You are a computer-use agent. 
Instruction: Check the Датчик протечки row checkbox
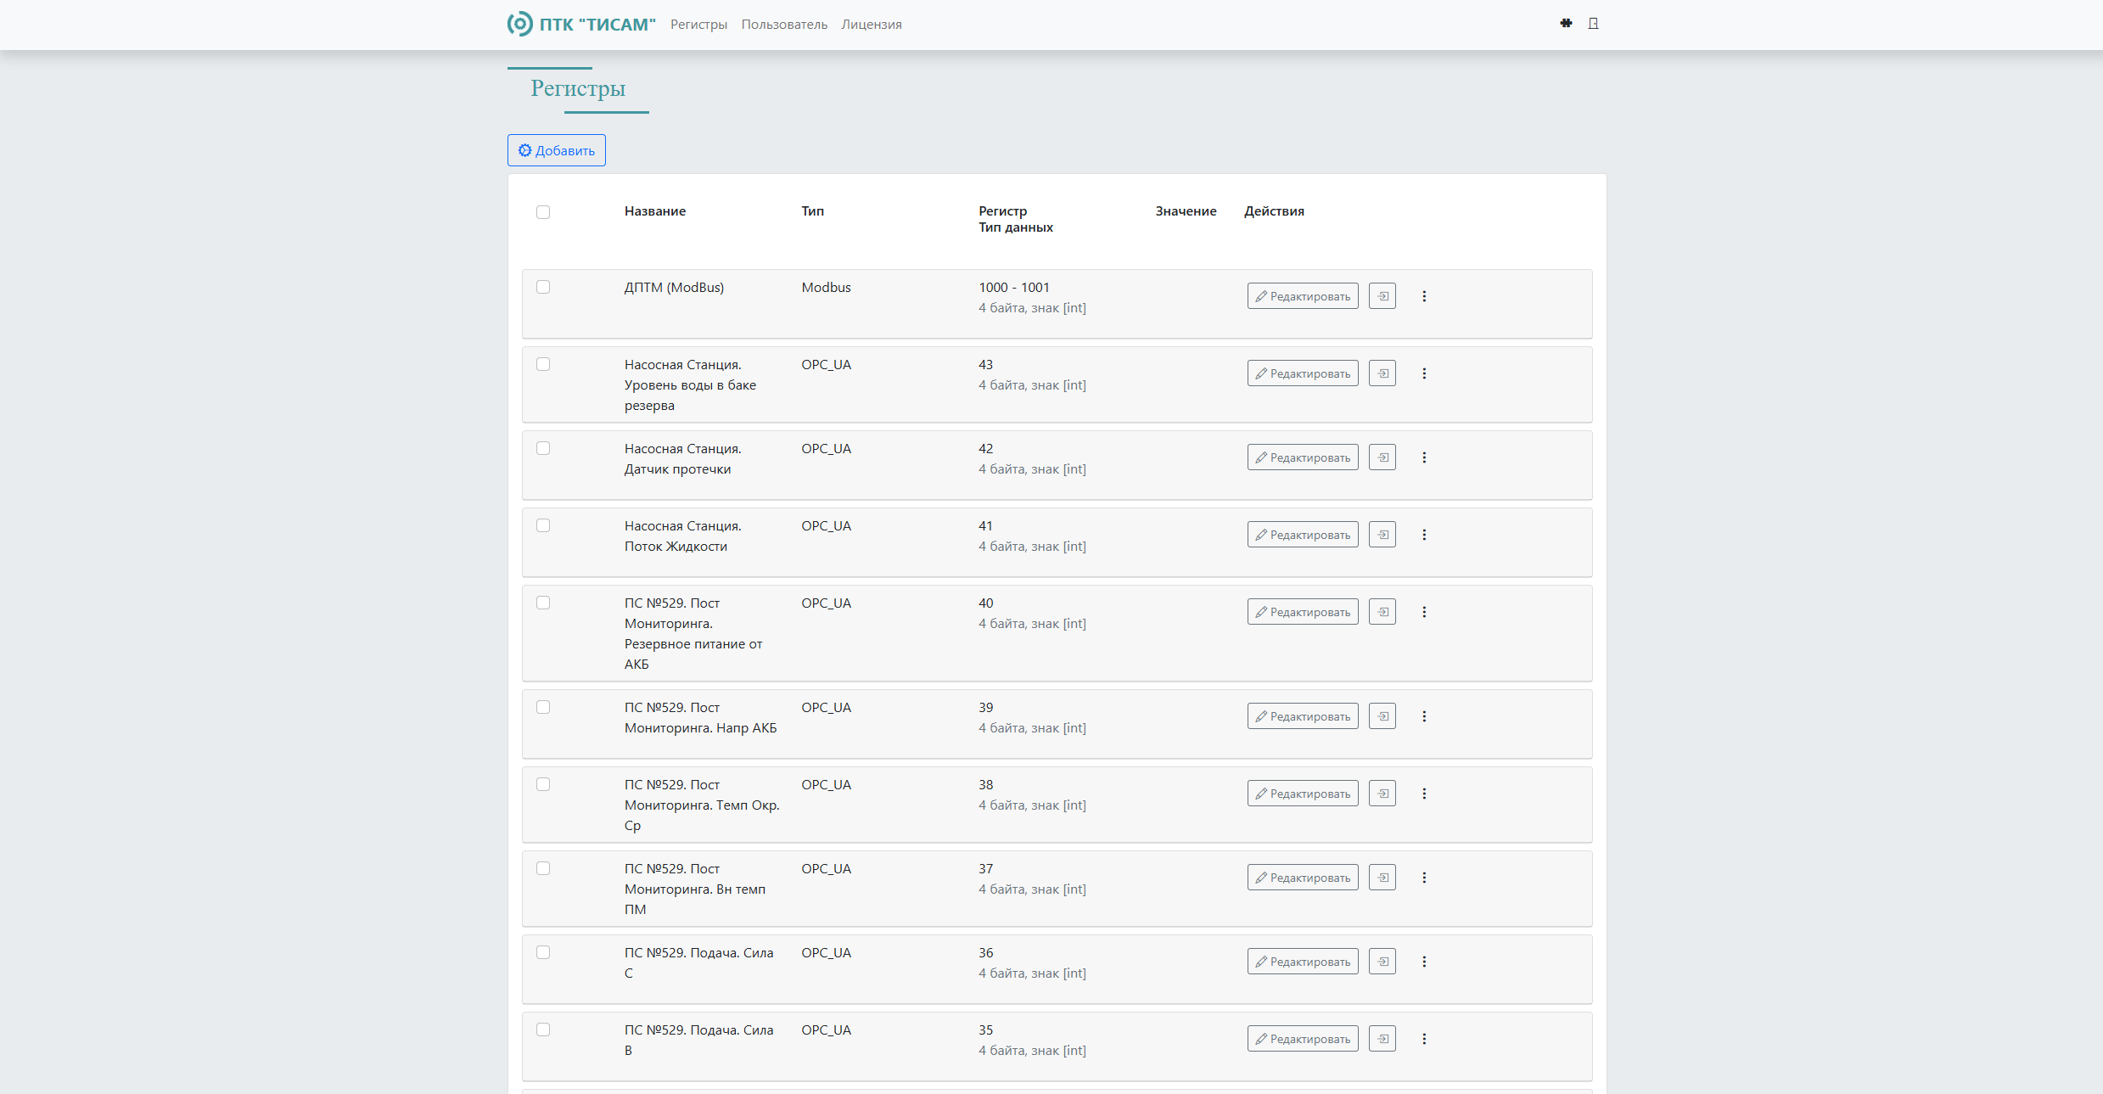point(543,448)
